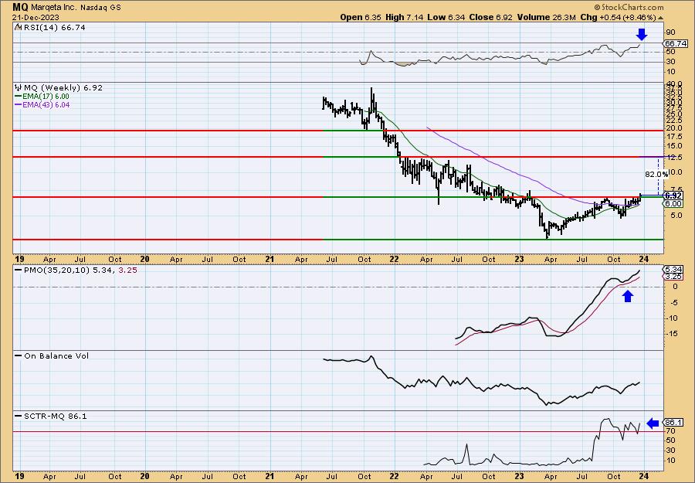Click the Marqeta Inc. company name
Image resolution: width=695 pixels, height=483 pixels.
(x=55, y=8)
